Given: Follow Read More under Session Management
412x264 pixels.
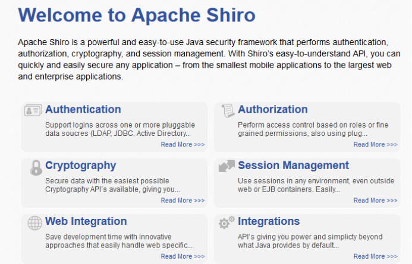Looking at the screenshot, I should 376,201.
